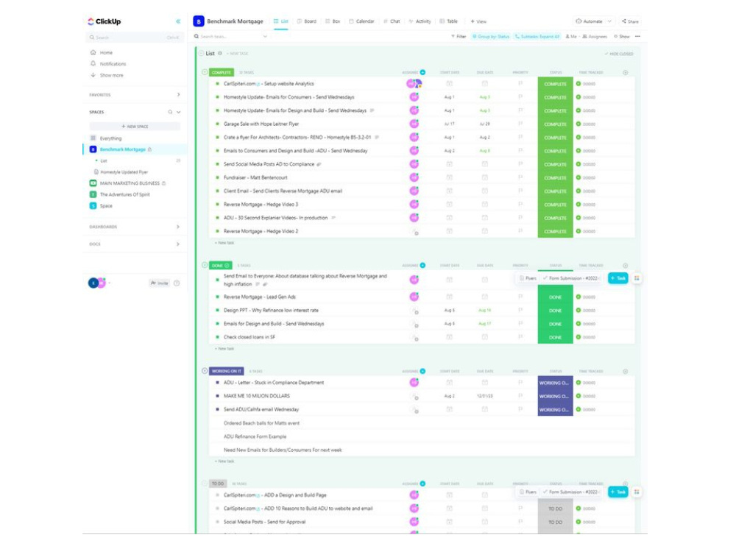This screenshot has height=552, width=736.
Task: Click the Benchmark Mortgage B avatar in header
Action: 199,21
